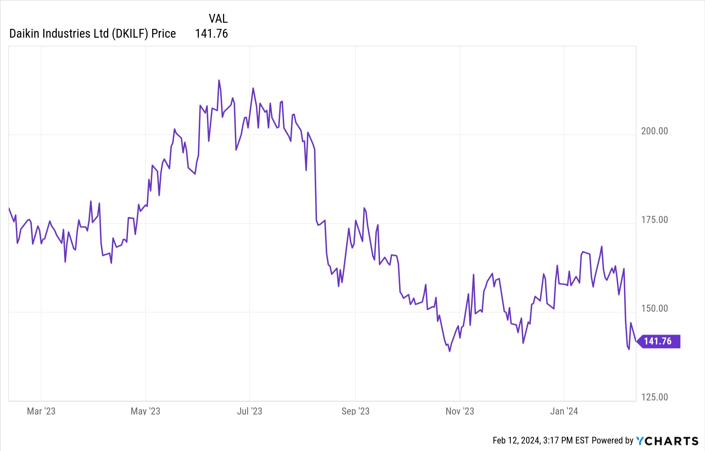Click the 200.00 y-axis label

[655, 131]
